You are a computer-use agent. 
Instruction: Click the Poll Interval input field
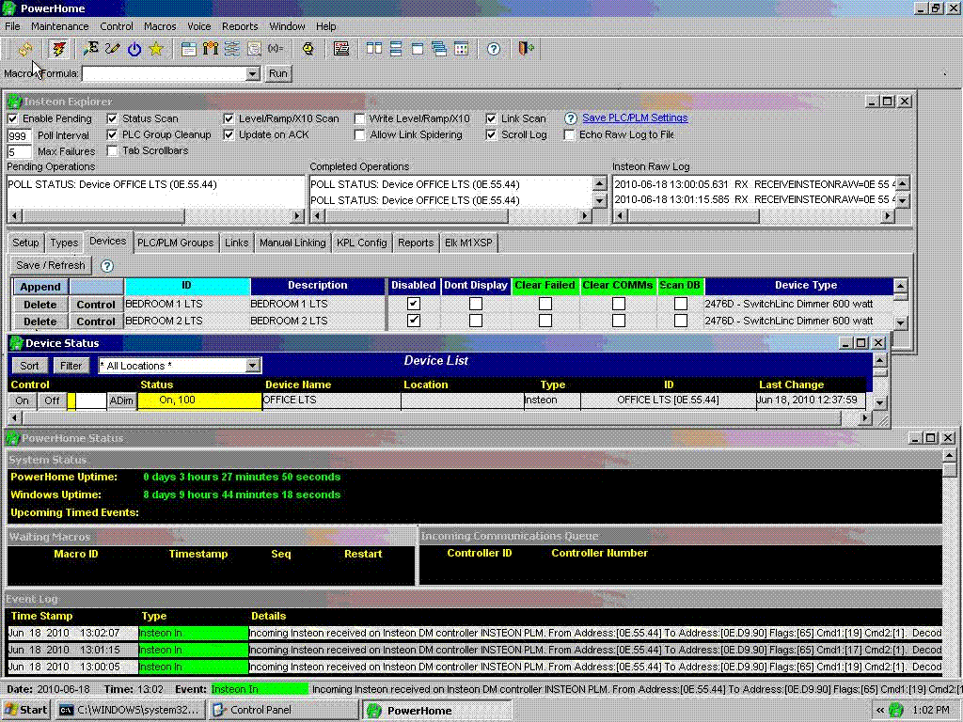pyautogui.click(x=19, y=135)
